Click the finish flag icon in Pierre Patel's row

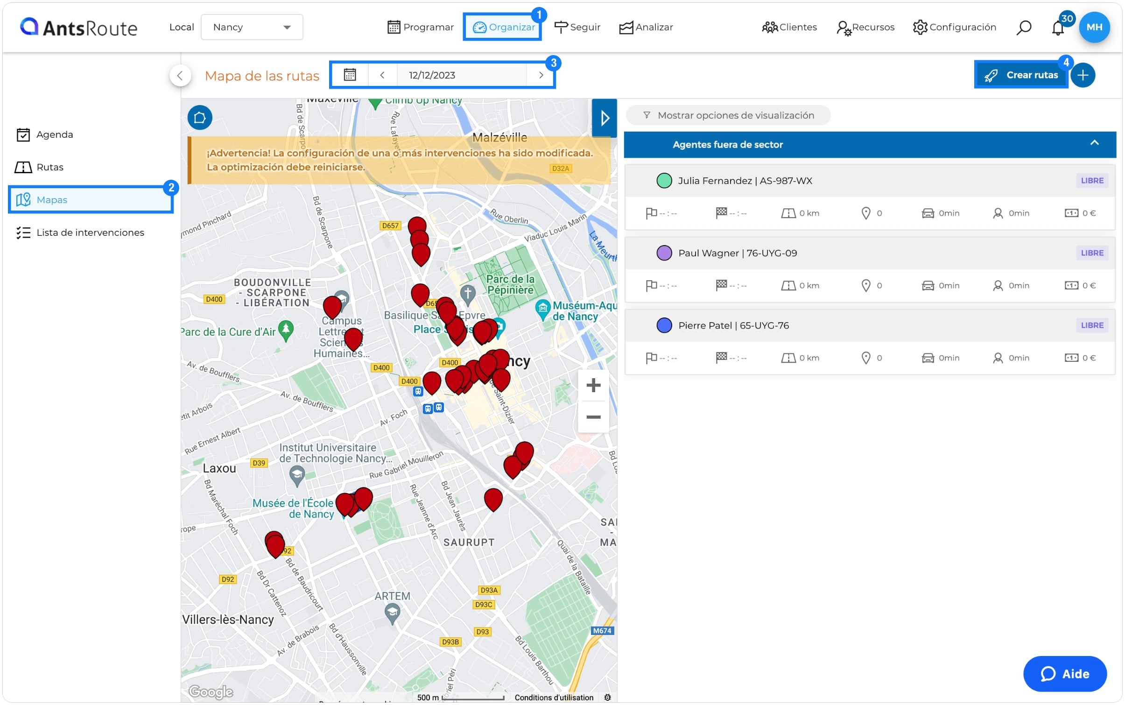point(721,358)
